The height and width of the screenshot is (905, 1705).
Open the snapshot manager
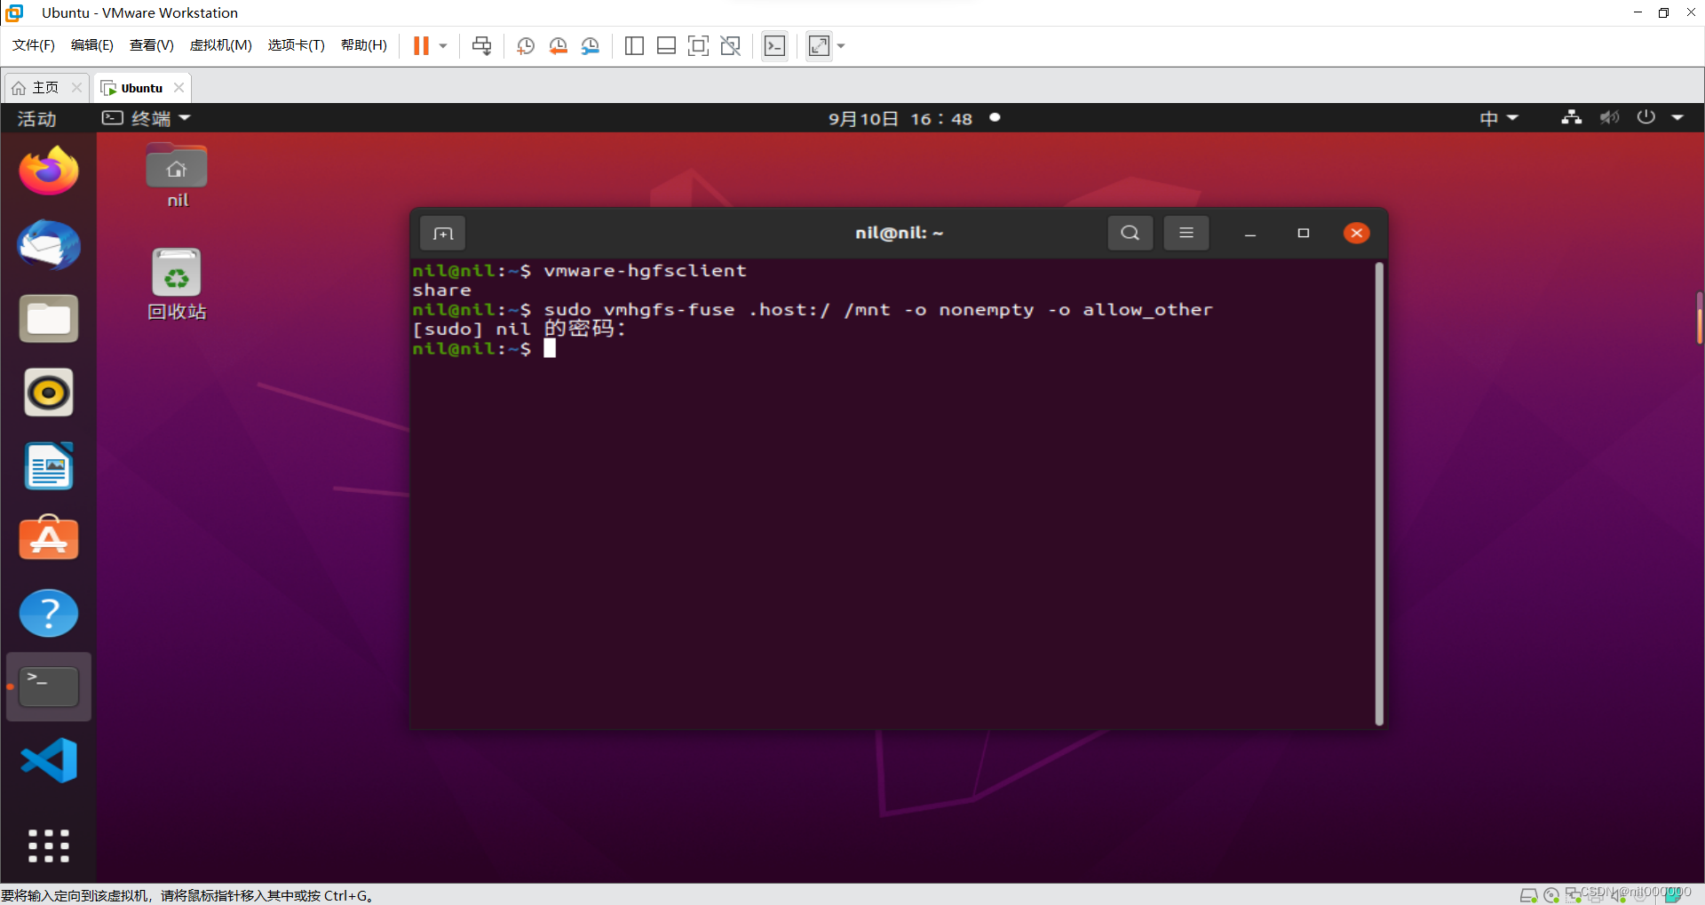591,45
